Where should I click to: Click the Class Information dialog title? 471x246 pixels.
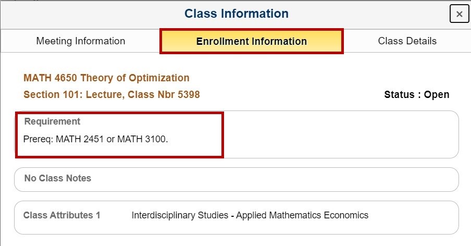(x=236, y=14)
